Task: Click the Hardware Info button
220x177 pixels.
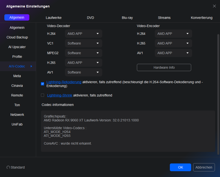Action: (x=164, y=68)
